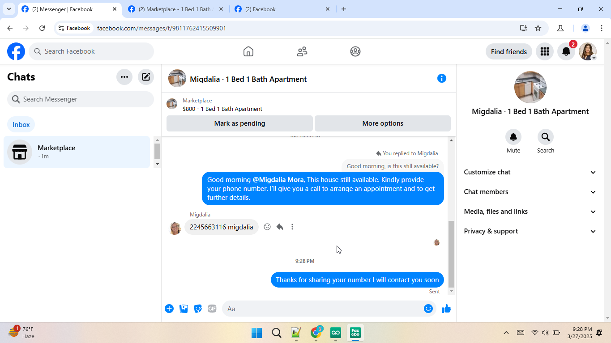Open the $800 - 1 Bed 1 Bath Apartment listing
Image resolution: width=611 pixels, height=343 pixels.
point(222,109)
